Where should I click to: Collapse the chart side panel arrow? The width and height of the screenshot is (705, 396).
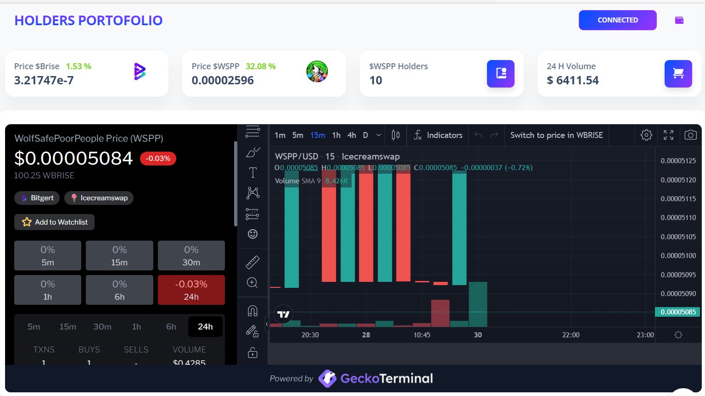coord(267,324)
